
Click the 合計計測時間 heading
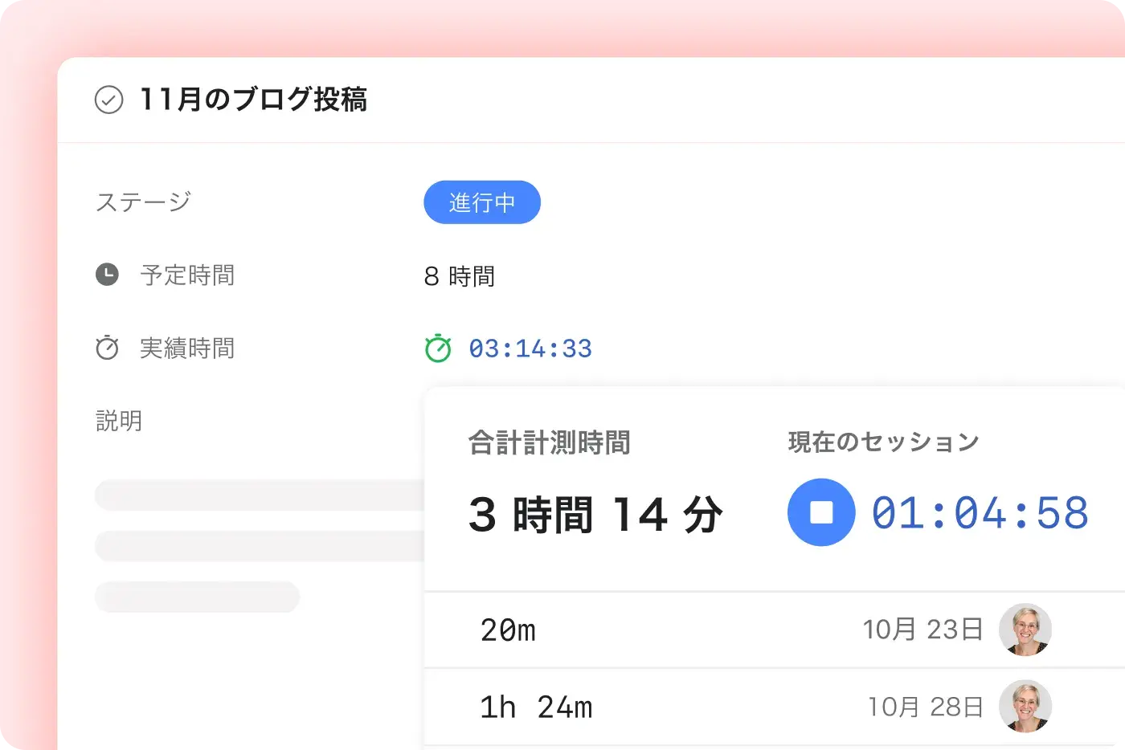click(550, 442)
